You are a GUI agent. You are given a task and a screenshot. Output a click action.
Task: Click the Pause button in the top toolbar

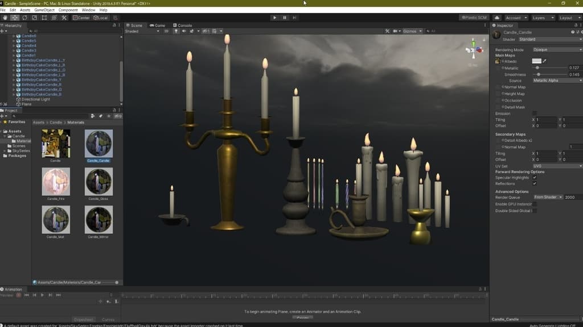click(285, 18)
